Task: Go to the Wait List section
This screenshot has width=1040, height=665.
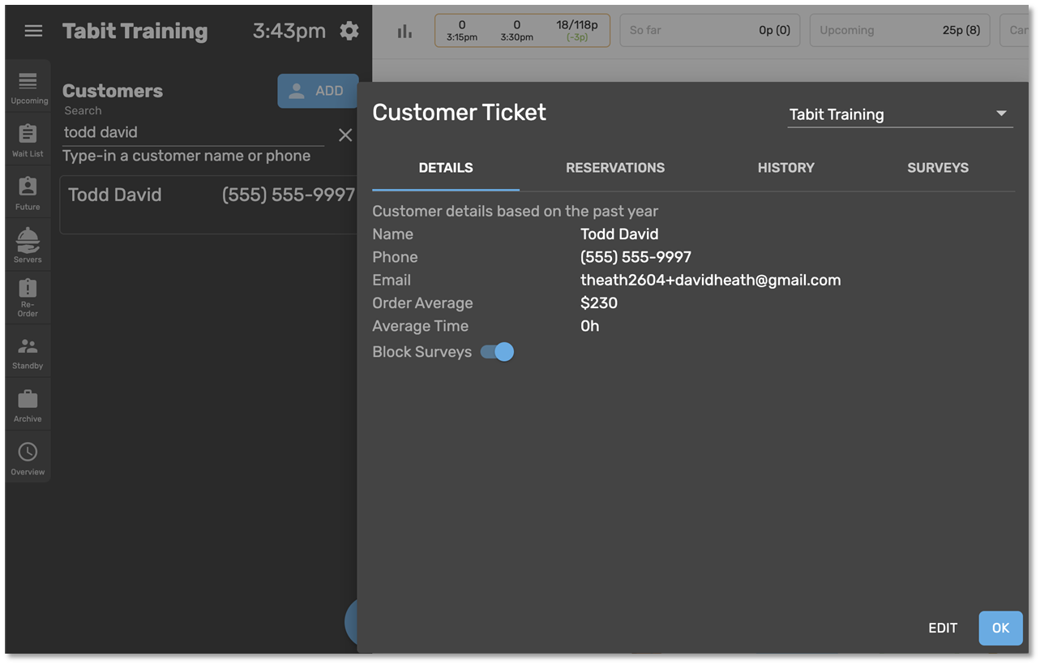Action: coord(28,140)
